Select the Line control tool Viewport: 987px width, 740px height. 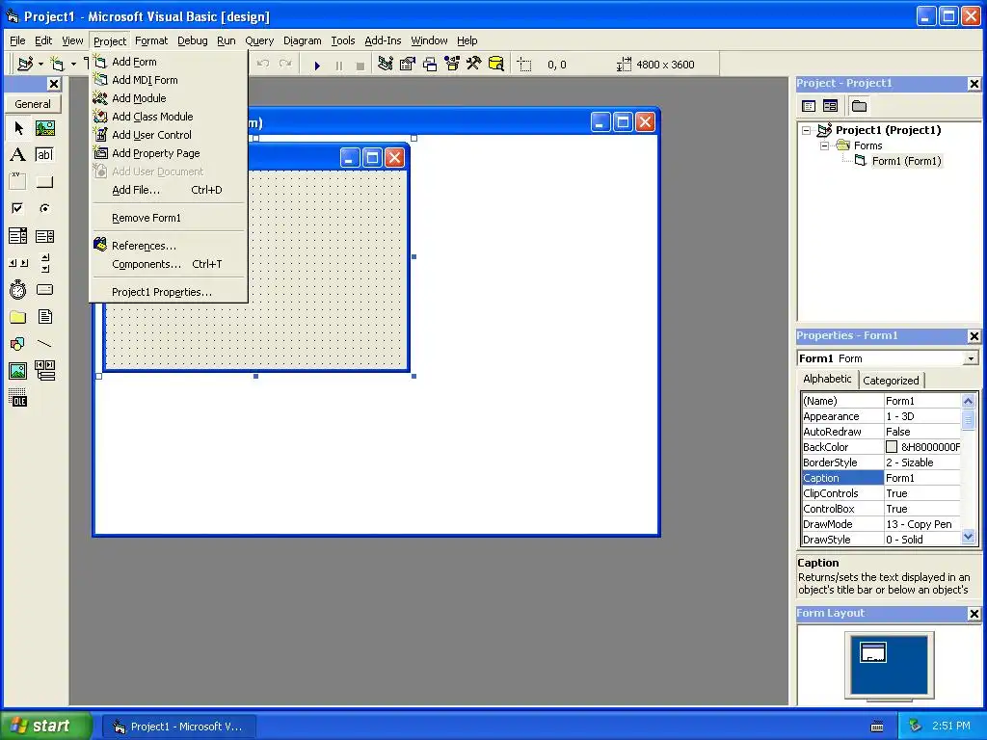coord(44,344)
